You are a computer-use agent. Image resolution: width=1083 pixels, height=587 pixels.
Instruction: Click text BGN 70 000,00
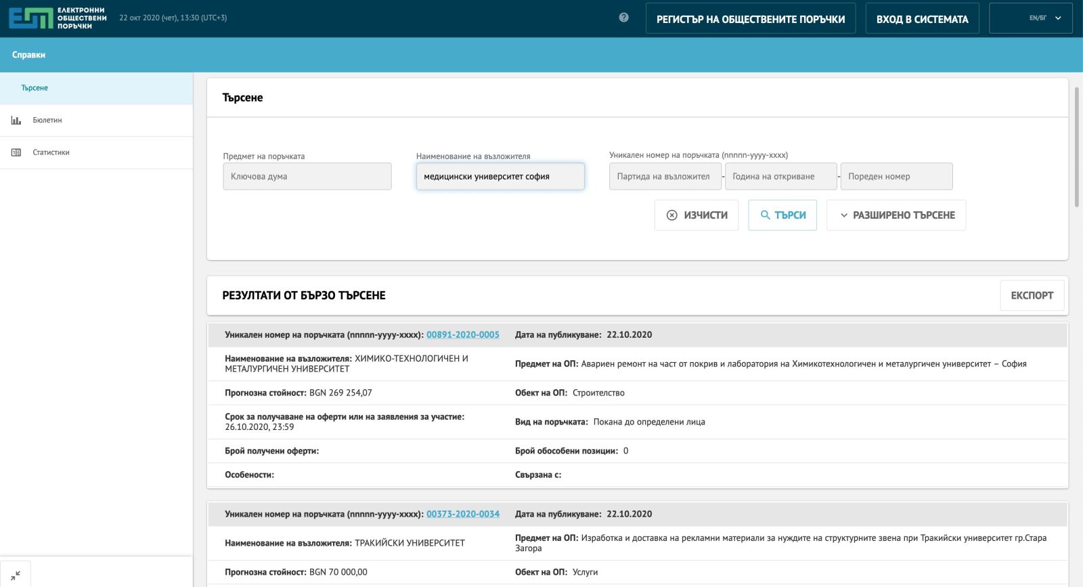click(x=338, y=572)
